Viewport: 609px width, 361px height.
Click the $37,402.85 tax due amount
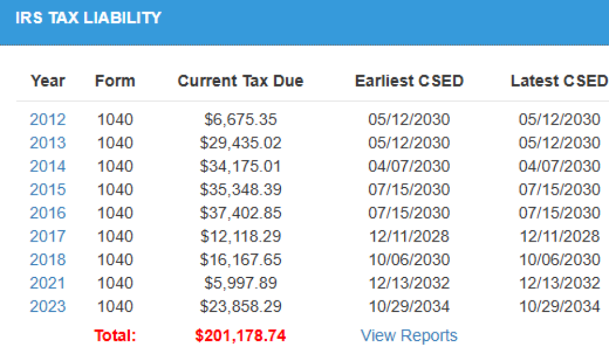241,213
